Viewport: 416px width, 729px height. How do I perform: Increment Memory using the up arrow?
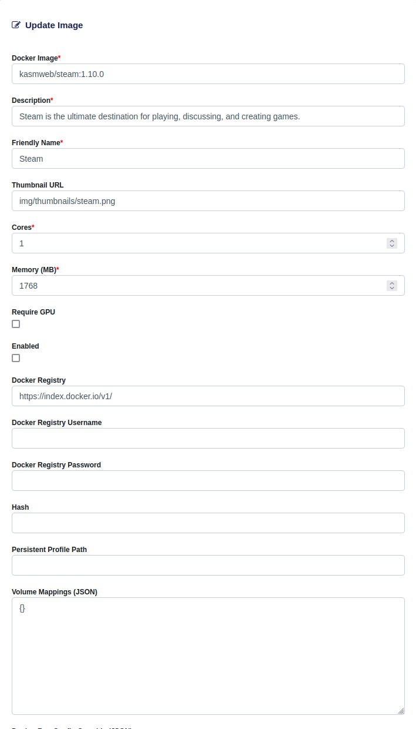(392, 283)
